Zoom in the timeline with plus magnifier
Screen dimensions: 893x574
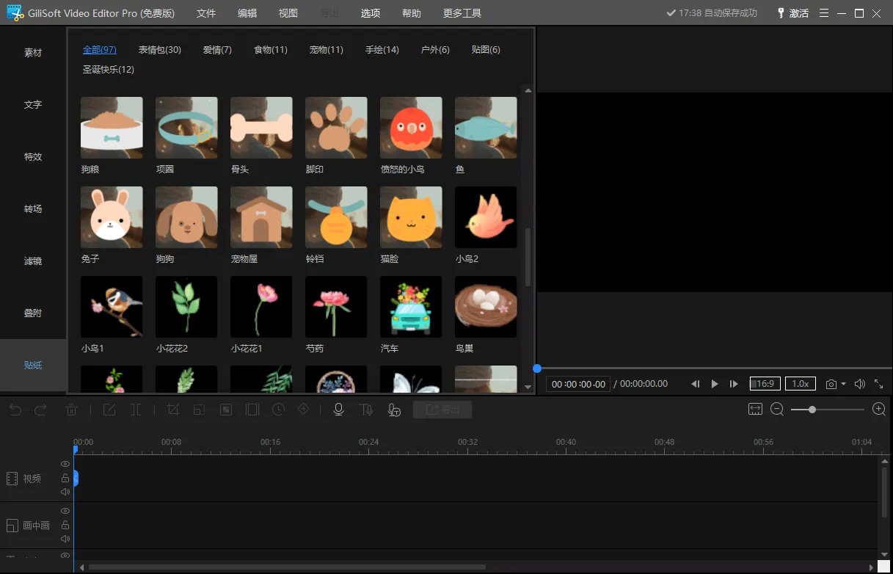pyautogui.click(x=878, y=410)
